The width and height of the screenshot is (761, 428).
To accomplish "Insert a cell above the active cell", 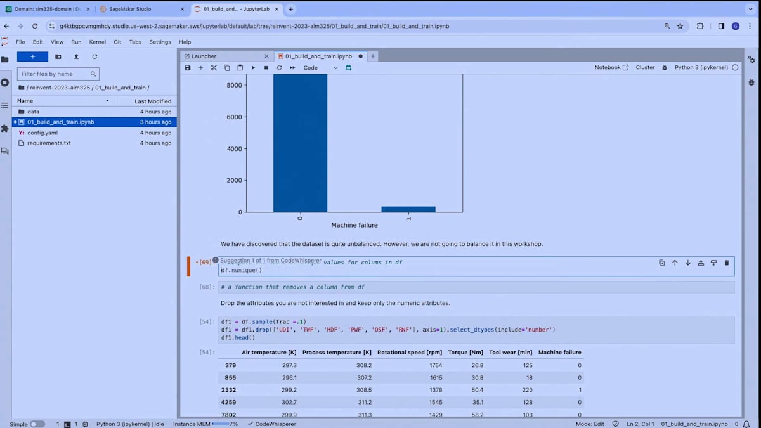I will [701, 263].
